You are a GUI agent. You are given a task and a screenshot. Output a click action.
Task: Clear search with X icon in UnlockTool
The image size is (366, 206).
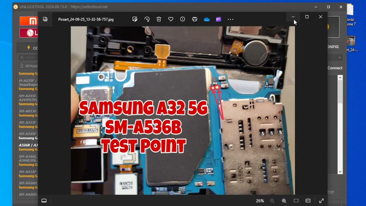(x=22, y=58)
